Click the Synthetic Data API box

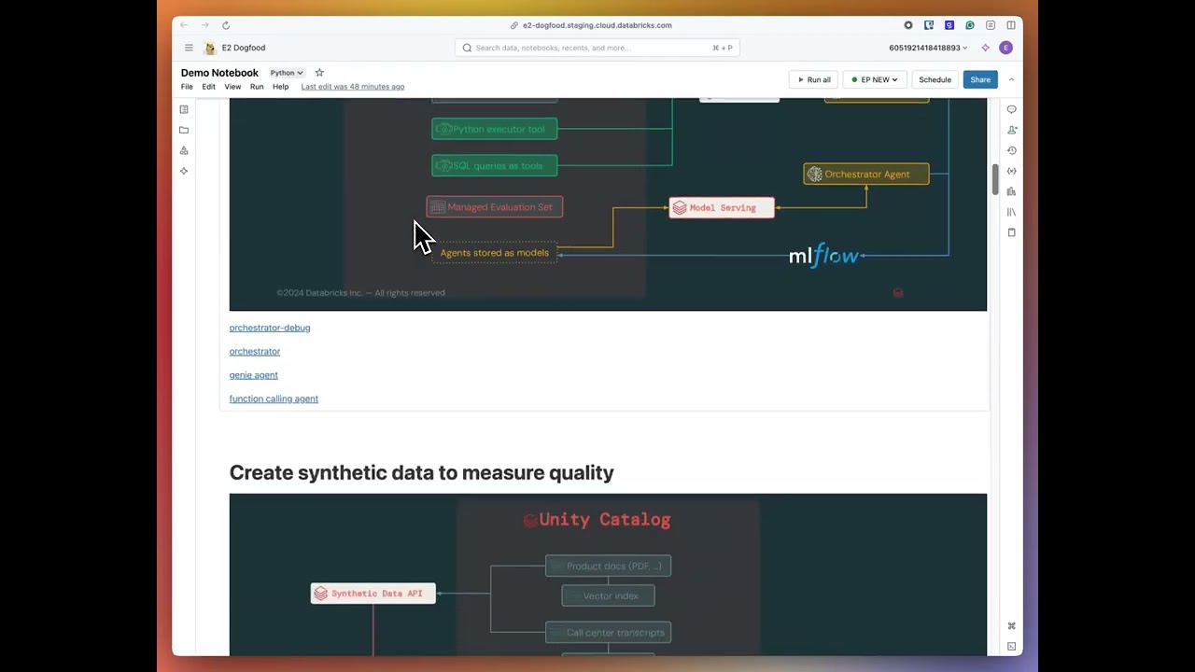[373, 594]
